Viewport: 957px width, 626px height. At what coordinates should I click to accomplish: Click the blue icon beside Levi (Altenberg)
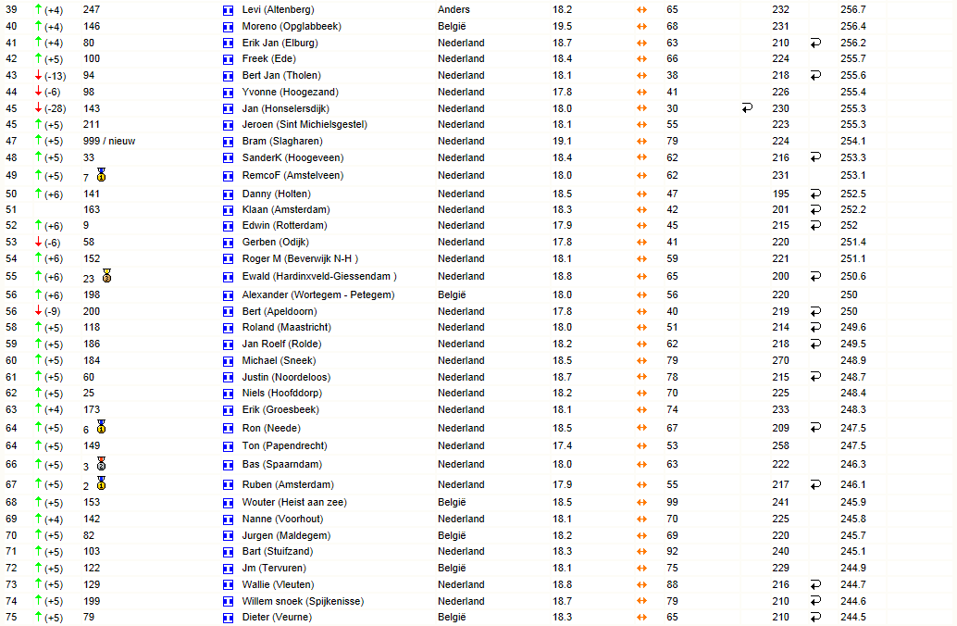click(229, 10)
